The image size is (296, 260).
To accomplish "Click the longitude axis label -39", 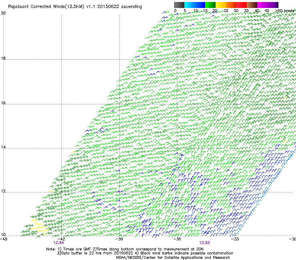I will [x=119, y=239].
